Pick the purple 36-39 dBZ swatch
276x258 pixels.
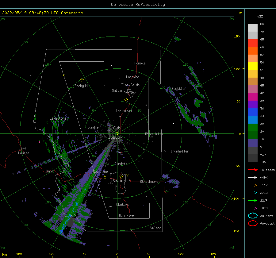click(x=253, y=104)
